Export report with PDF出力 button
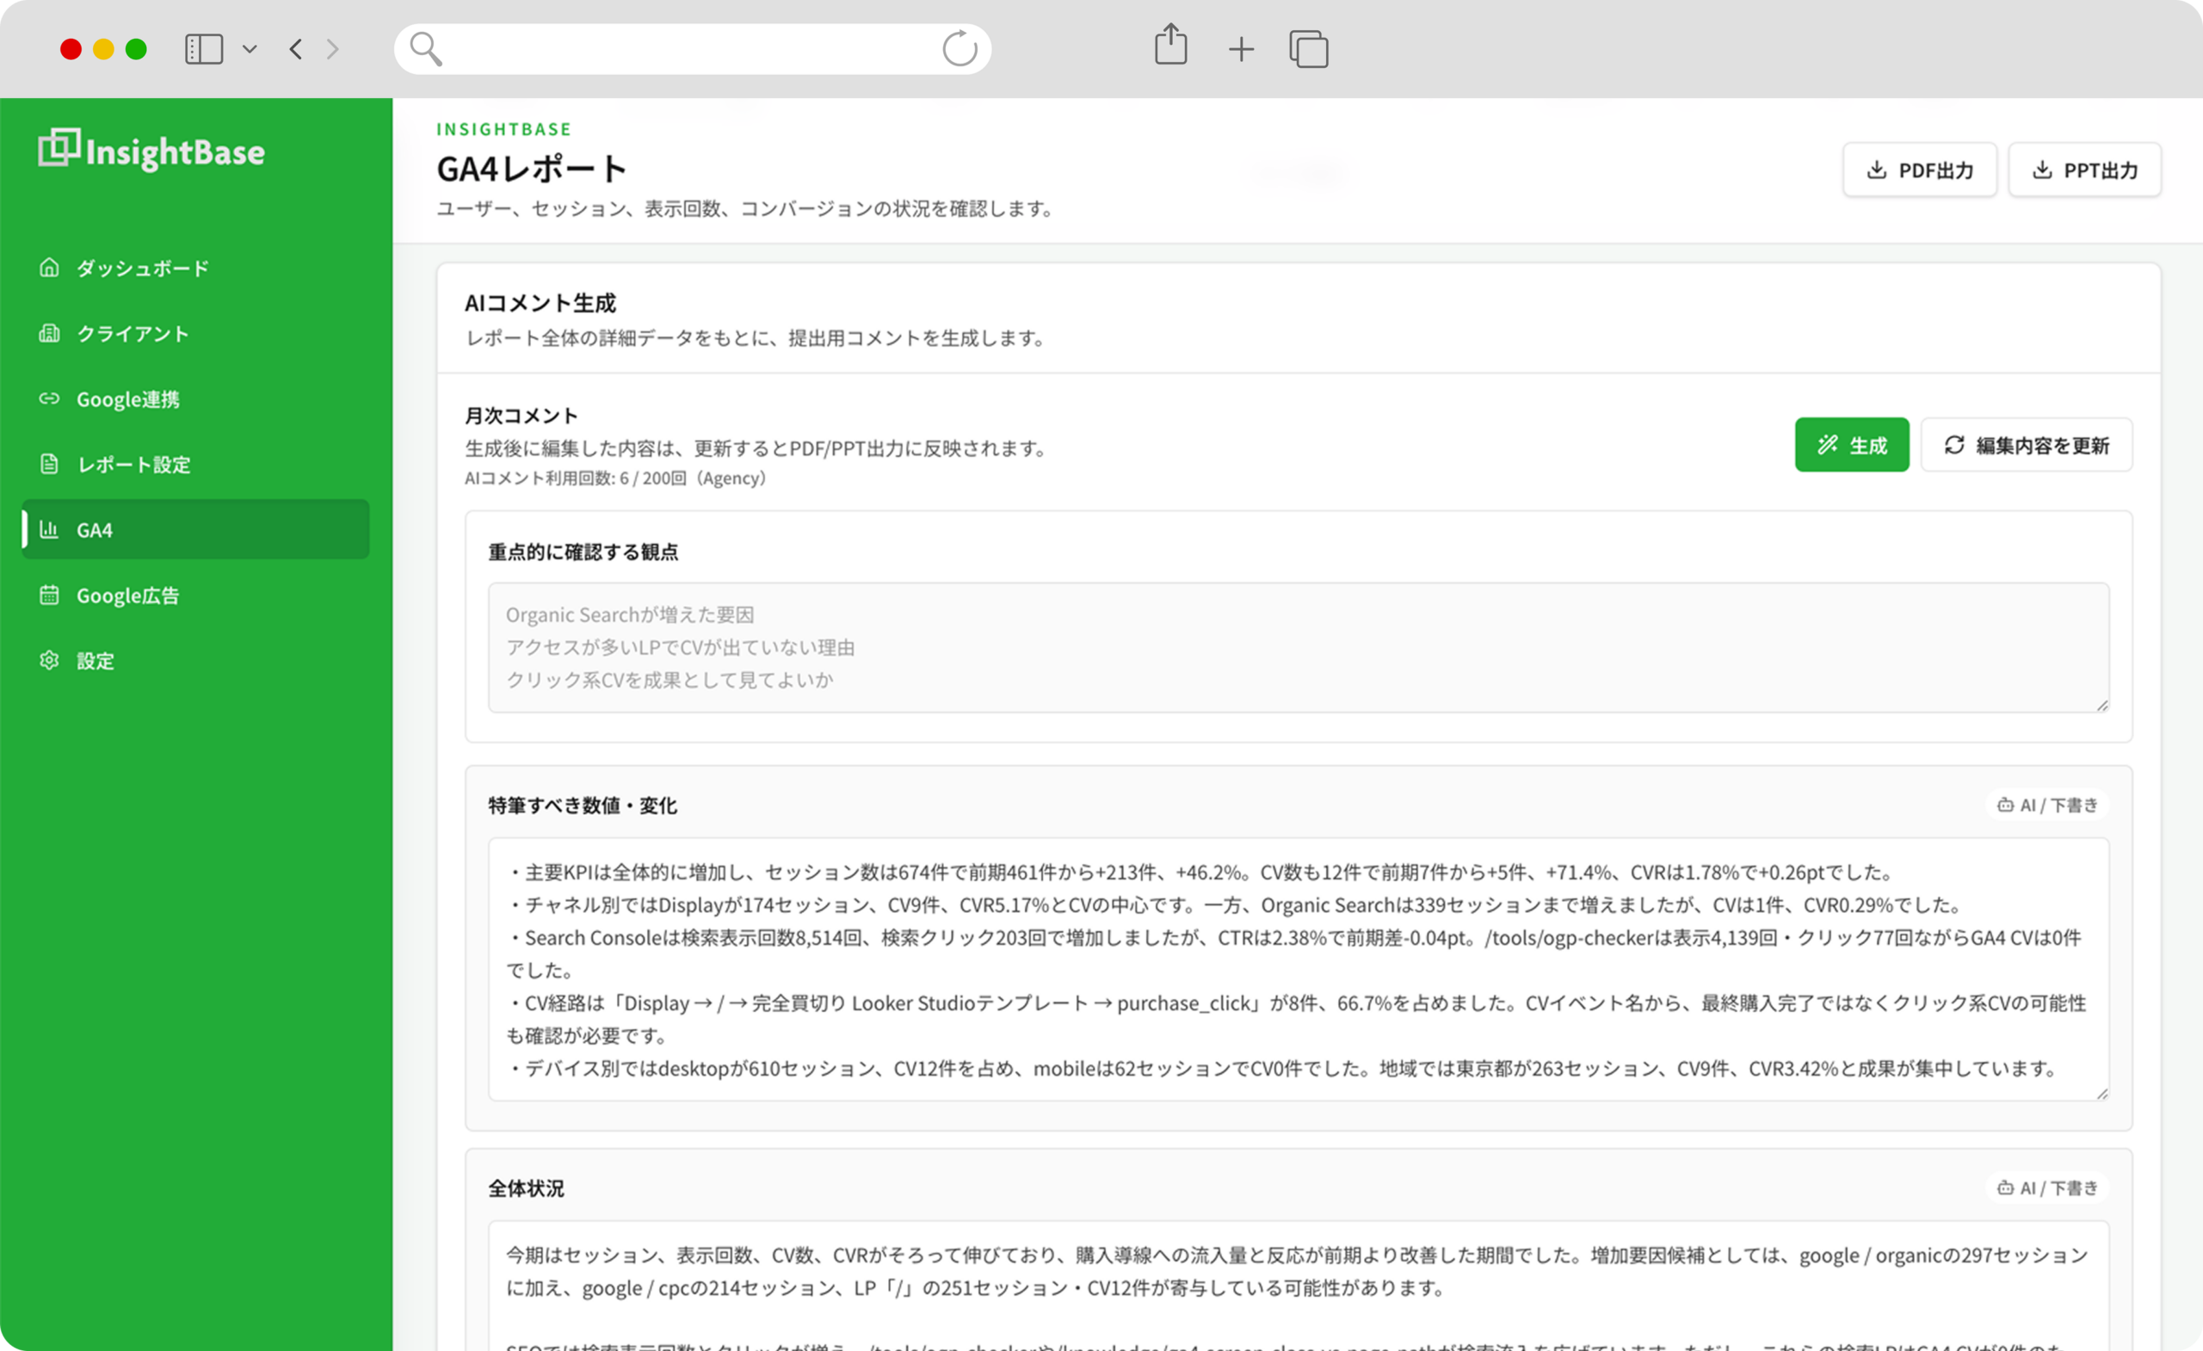The width and height of the screenshot is (2203, 1351). (x=1920, y=170)
